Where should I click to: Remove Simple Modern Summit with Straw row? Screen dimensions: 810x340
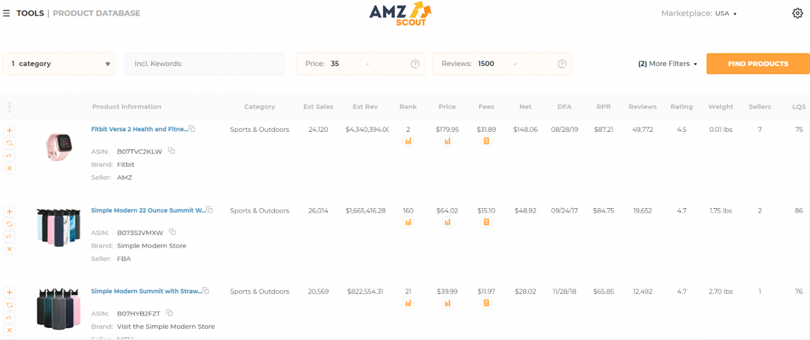(10, 330)
